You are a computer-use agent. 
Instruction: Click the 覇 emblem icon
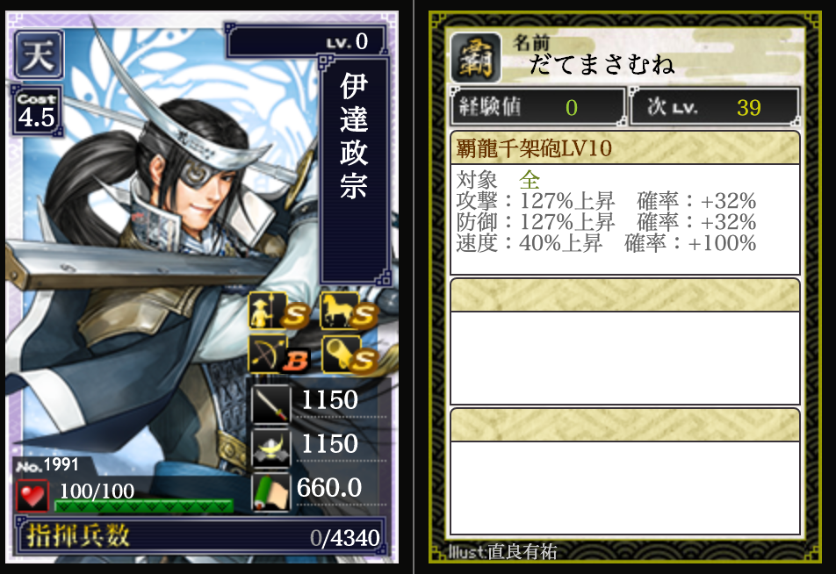tap(476, 59)
